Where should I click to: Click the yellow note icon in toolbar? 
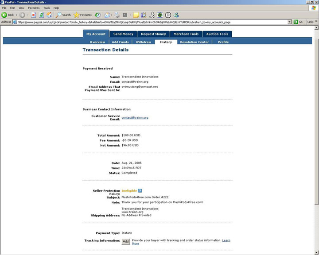[x=136, y=15]
